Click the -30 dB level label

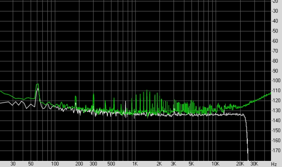coord(274,11)
